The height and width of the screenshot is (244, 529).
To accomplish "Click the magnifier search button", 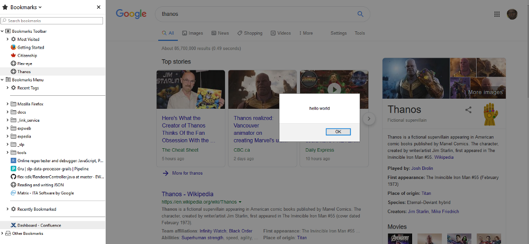I will 360,14.
